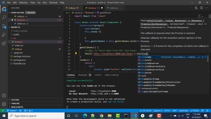Open the File menu

coord(9,3)
